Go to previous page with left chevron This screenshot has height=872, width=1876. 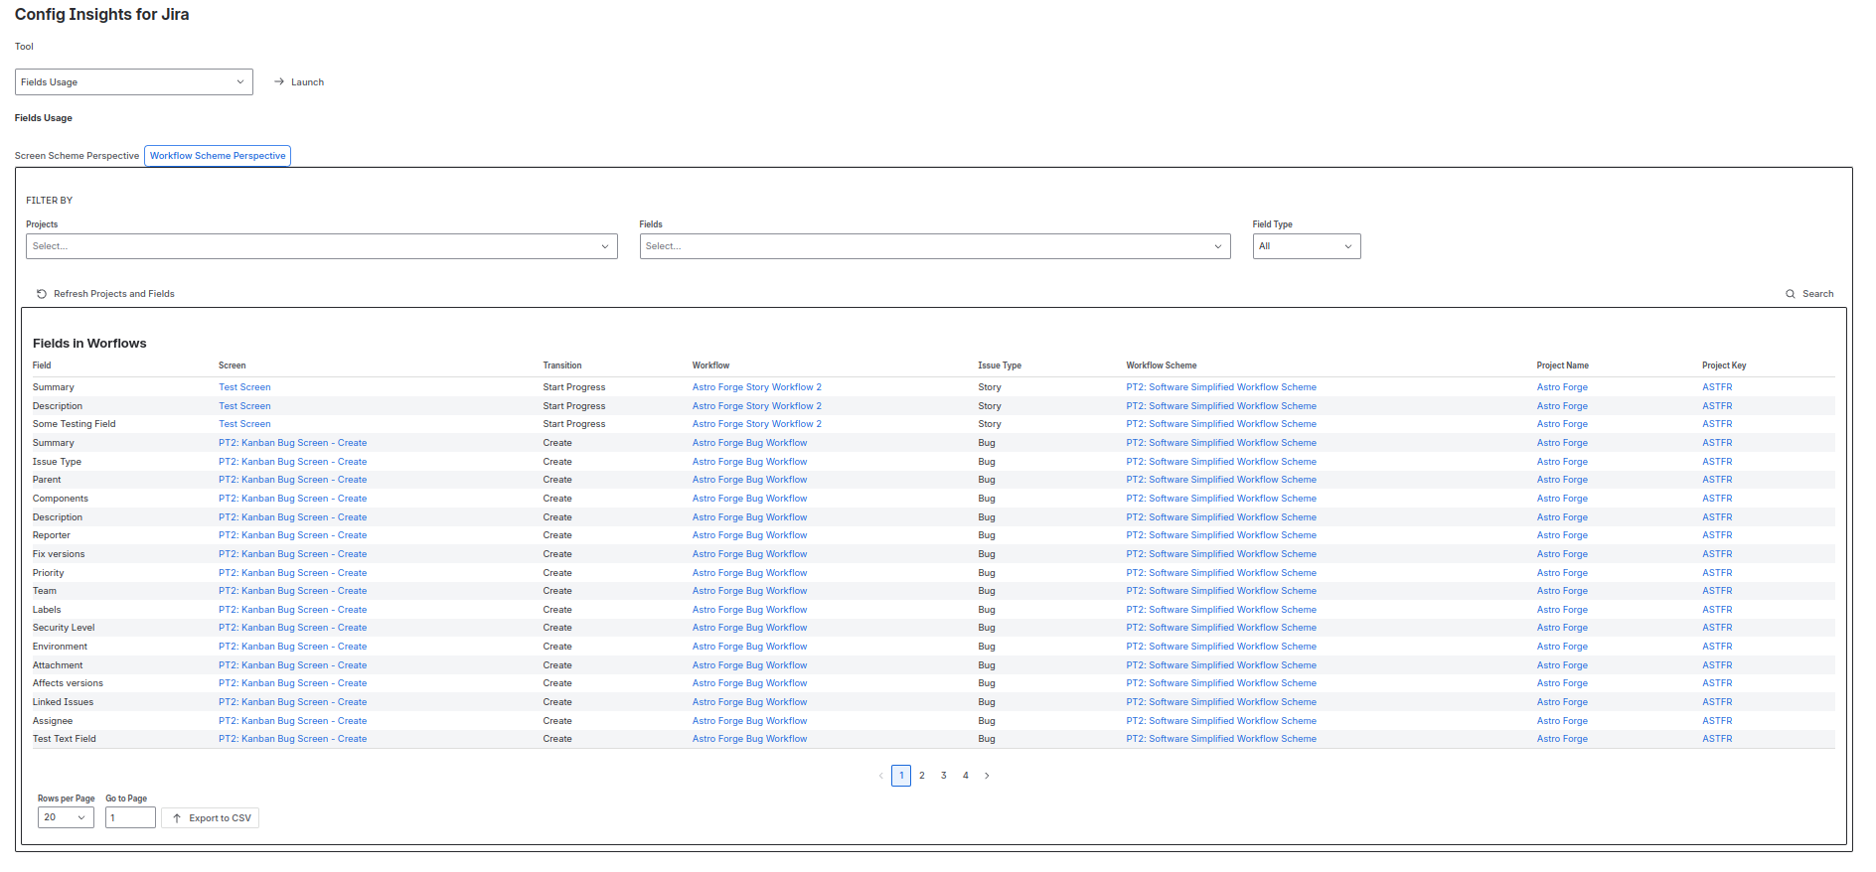[880, 776]
